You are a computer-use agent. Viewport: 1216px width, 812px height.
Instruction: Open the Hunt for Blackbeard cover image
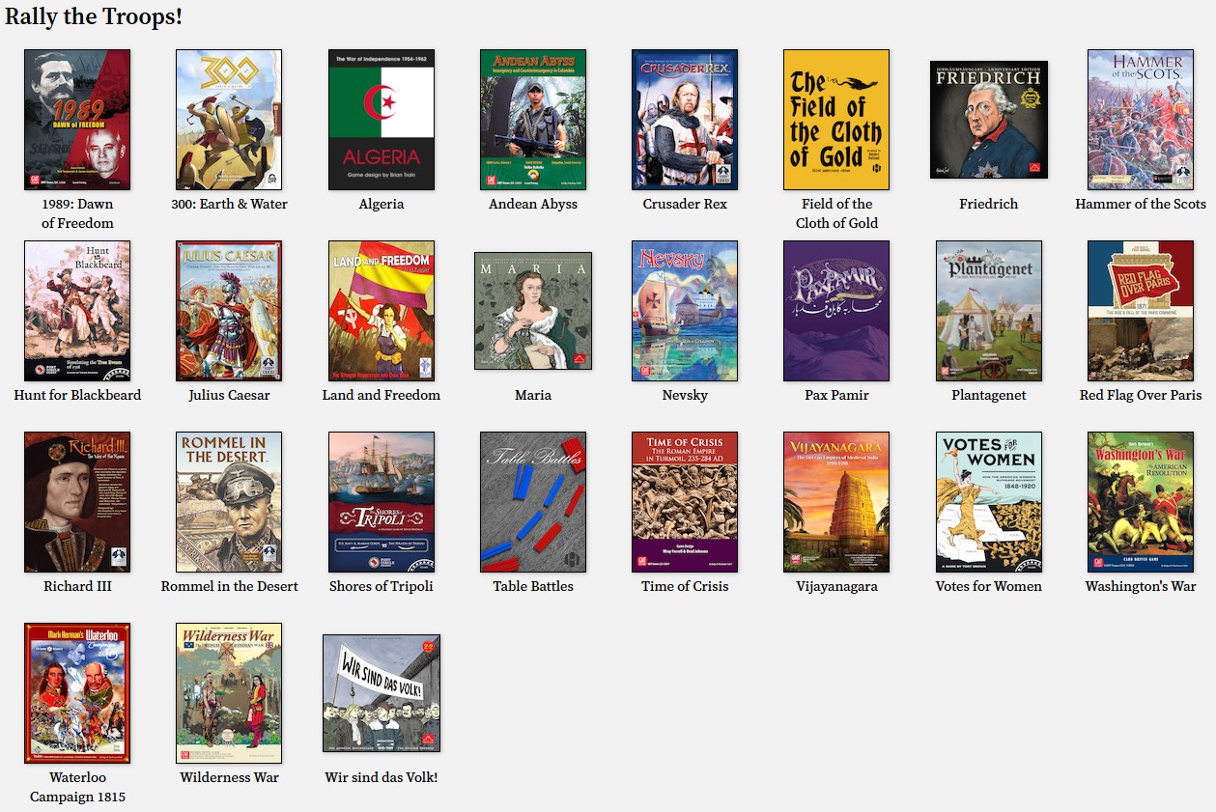pyautogui.click(x=77, y=311)
